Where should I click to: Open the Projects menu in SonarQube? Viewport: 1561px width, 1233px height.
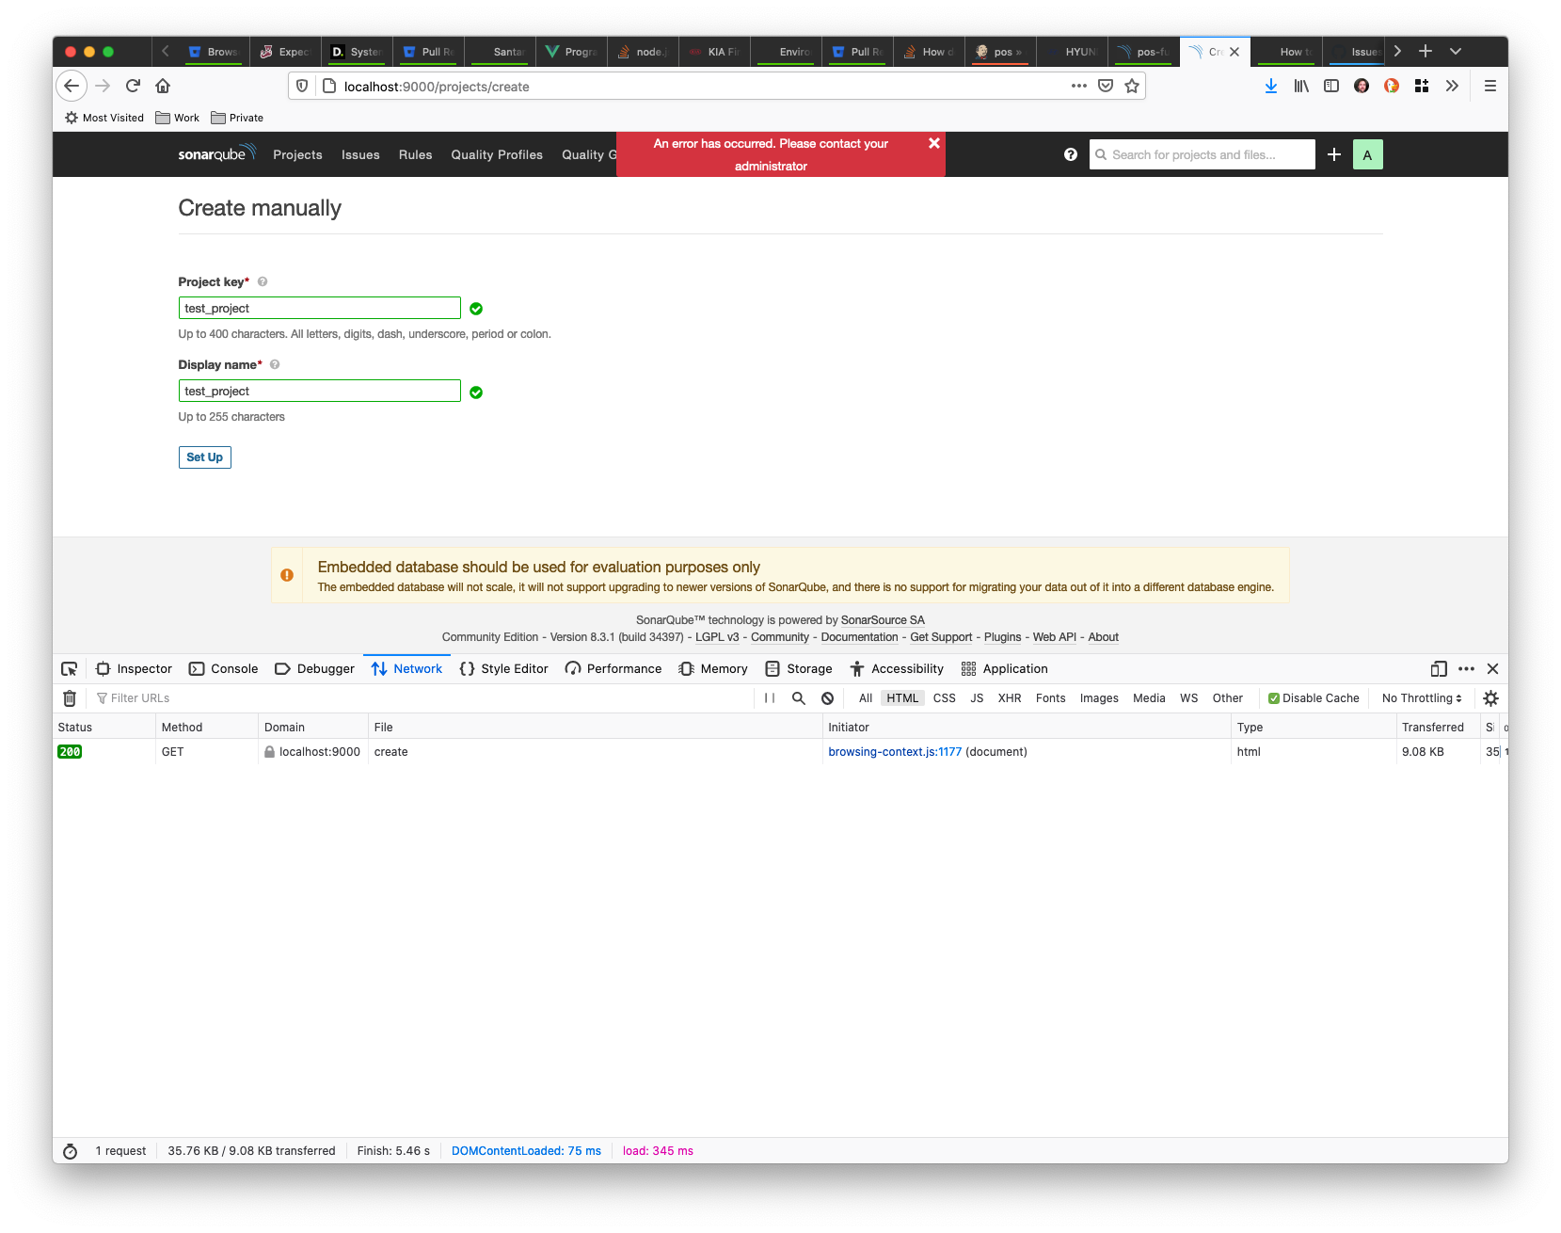click(x=297, y=154)
